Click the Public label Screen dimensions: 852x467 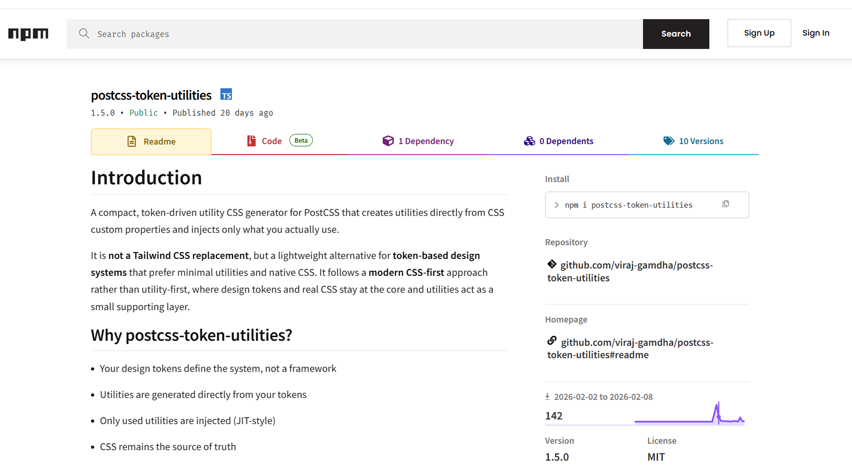[143, 113]
